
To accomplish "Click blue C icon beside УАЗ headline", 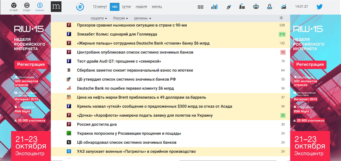I will [x=69, y=151].
